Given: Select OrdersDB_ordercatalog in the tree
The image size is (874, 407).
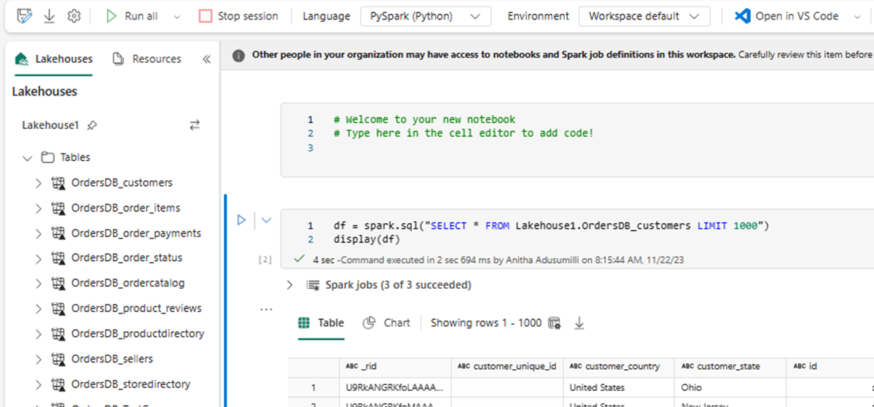Looking at the screenshot, I should [x=128, y=283].
